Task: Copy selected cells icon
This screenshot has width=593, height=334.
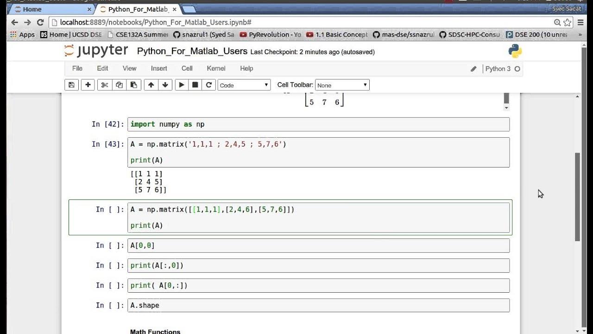Action: [119, 85]
